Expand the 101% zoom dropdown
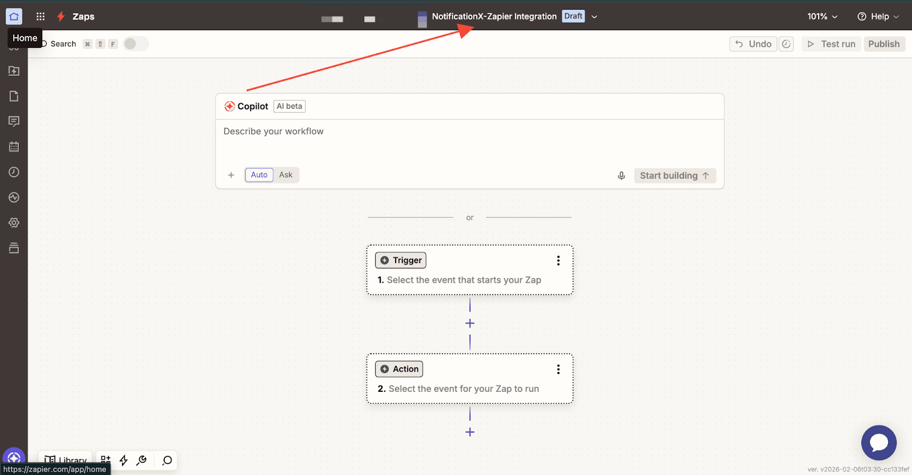This screenshot has width=912, height=475. coord(822,17)
